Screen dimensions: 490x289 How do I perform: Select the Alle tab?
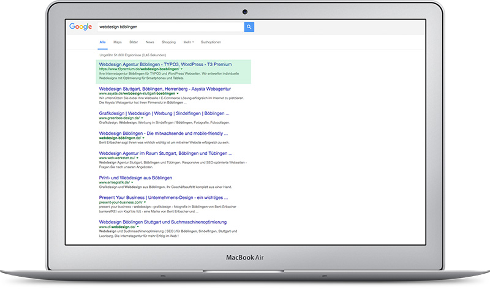pyautogui.click(x=102, y=42)
